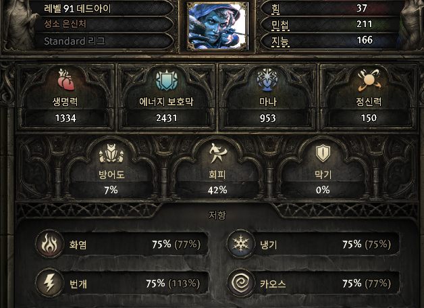Click the life heart icon
The width and height of the screenshot is (424, 308).
65,79
